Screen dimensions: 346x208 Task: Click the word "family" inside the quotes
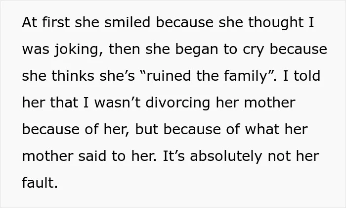[246, 76]
